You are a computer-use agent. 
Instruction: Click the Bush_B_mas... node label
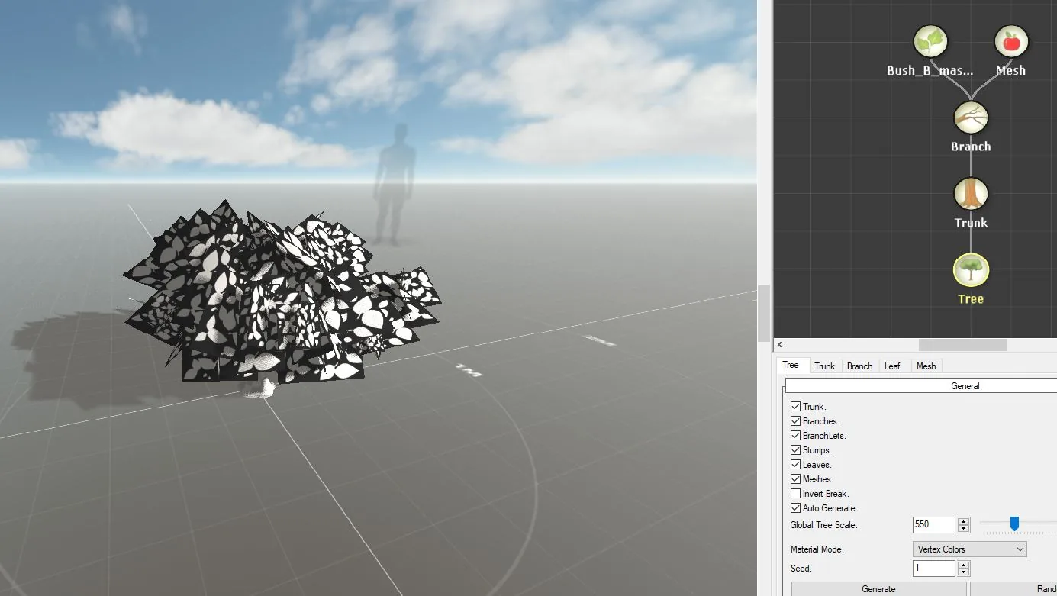[930, 70]
